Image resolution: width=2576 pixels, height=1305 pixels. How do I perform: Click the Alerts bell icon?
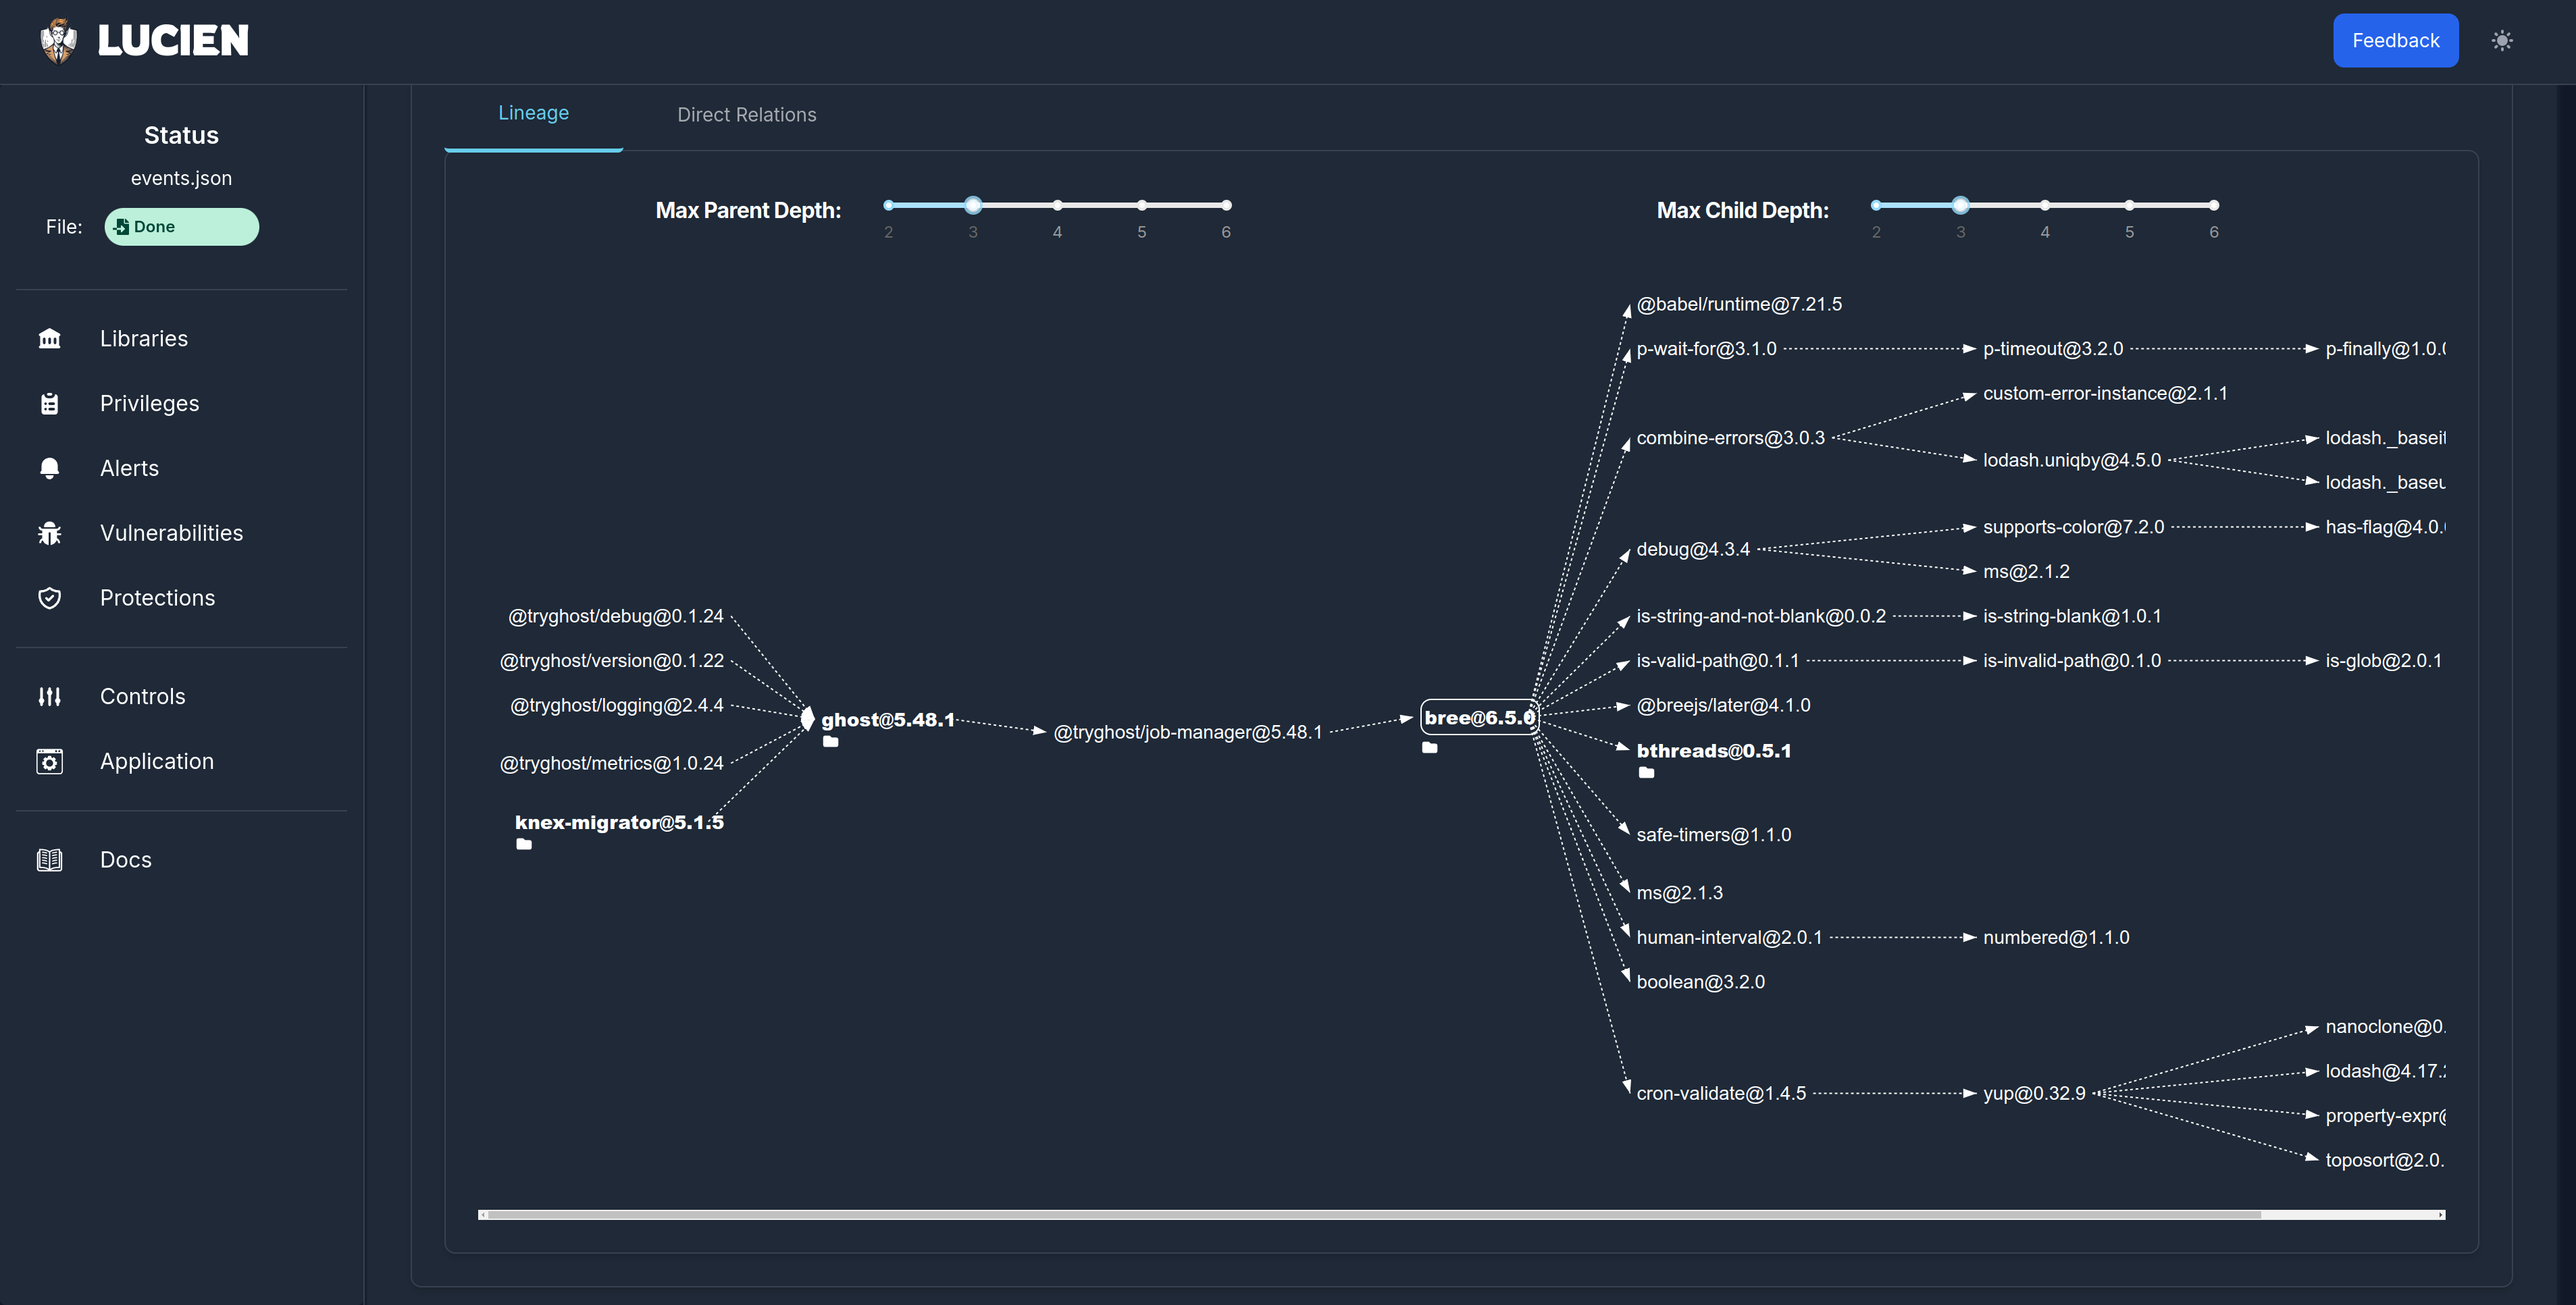coord(49,469)
